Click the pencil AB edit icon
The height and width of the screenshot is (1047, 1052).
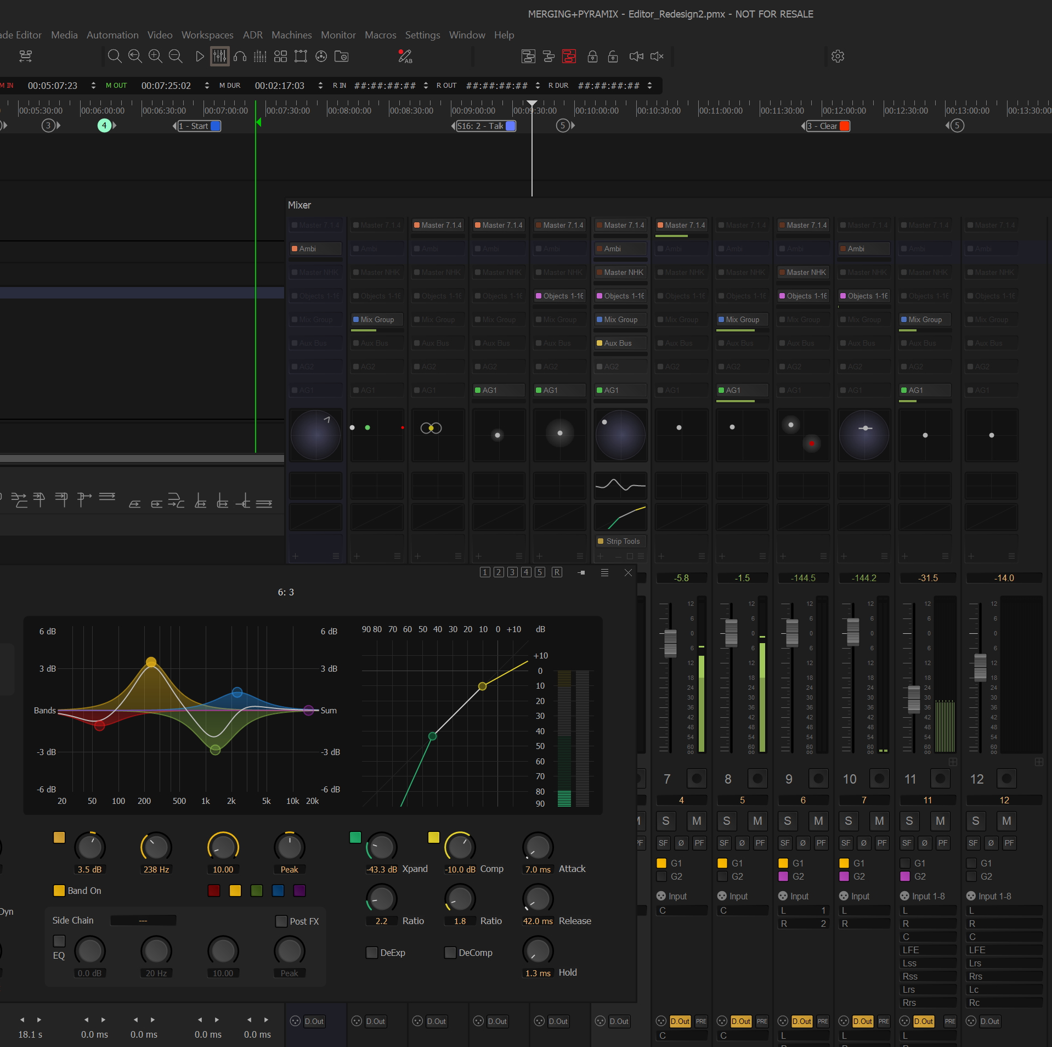click(405, 57)
